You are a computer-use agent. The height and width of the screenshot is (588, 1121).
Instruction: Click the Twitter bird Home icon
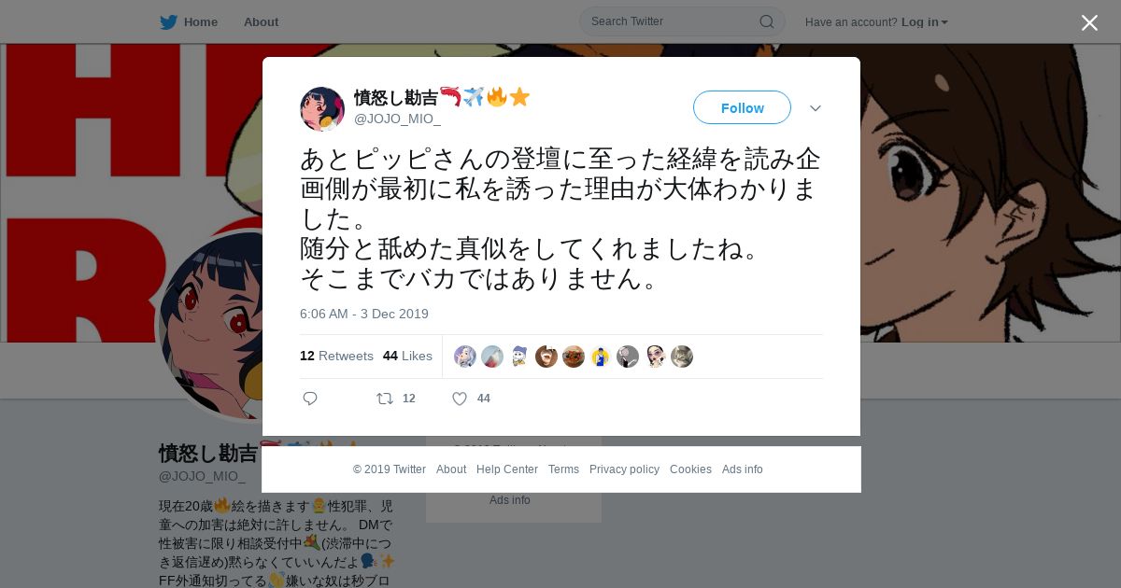click(169, 21)
